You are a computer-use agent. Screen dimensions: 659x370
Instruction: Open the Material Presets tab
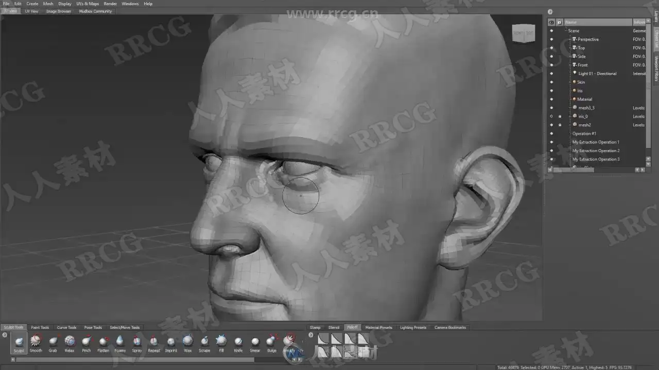[379, 327]
